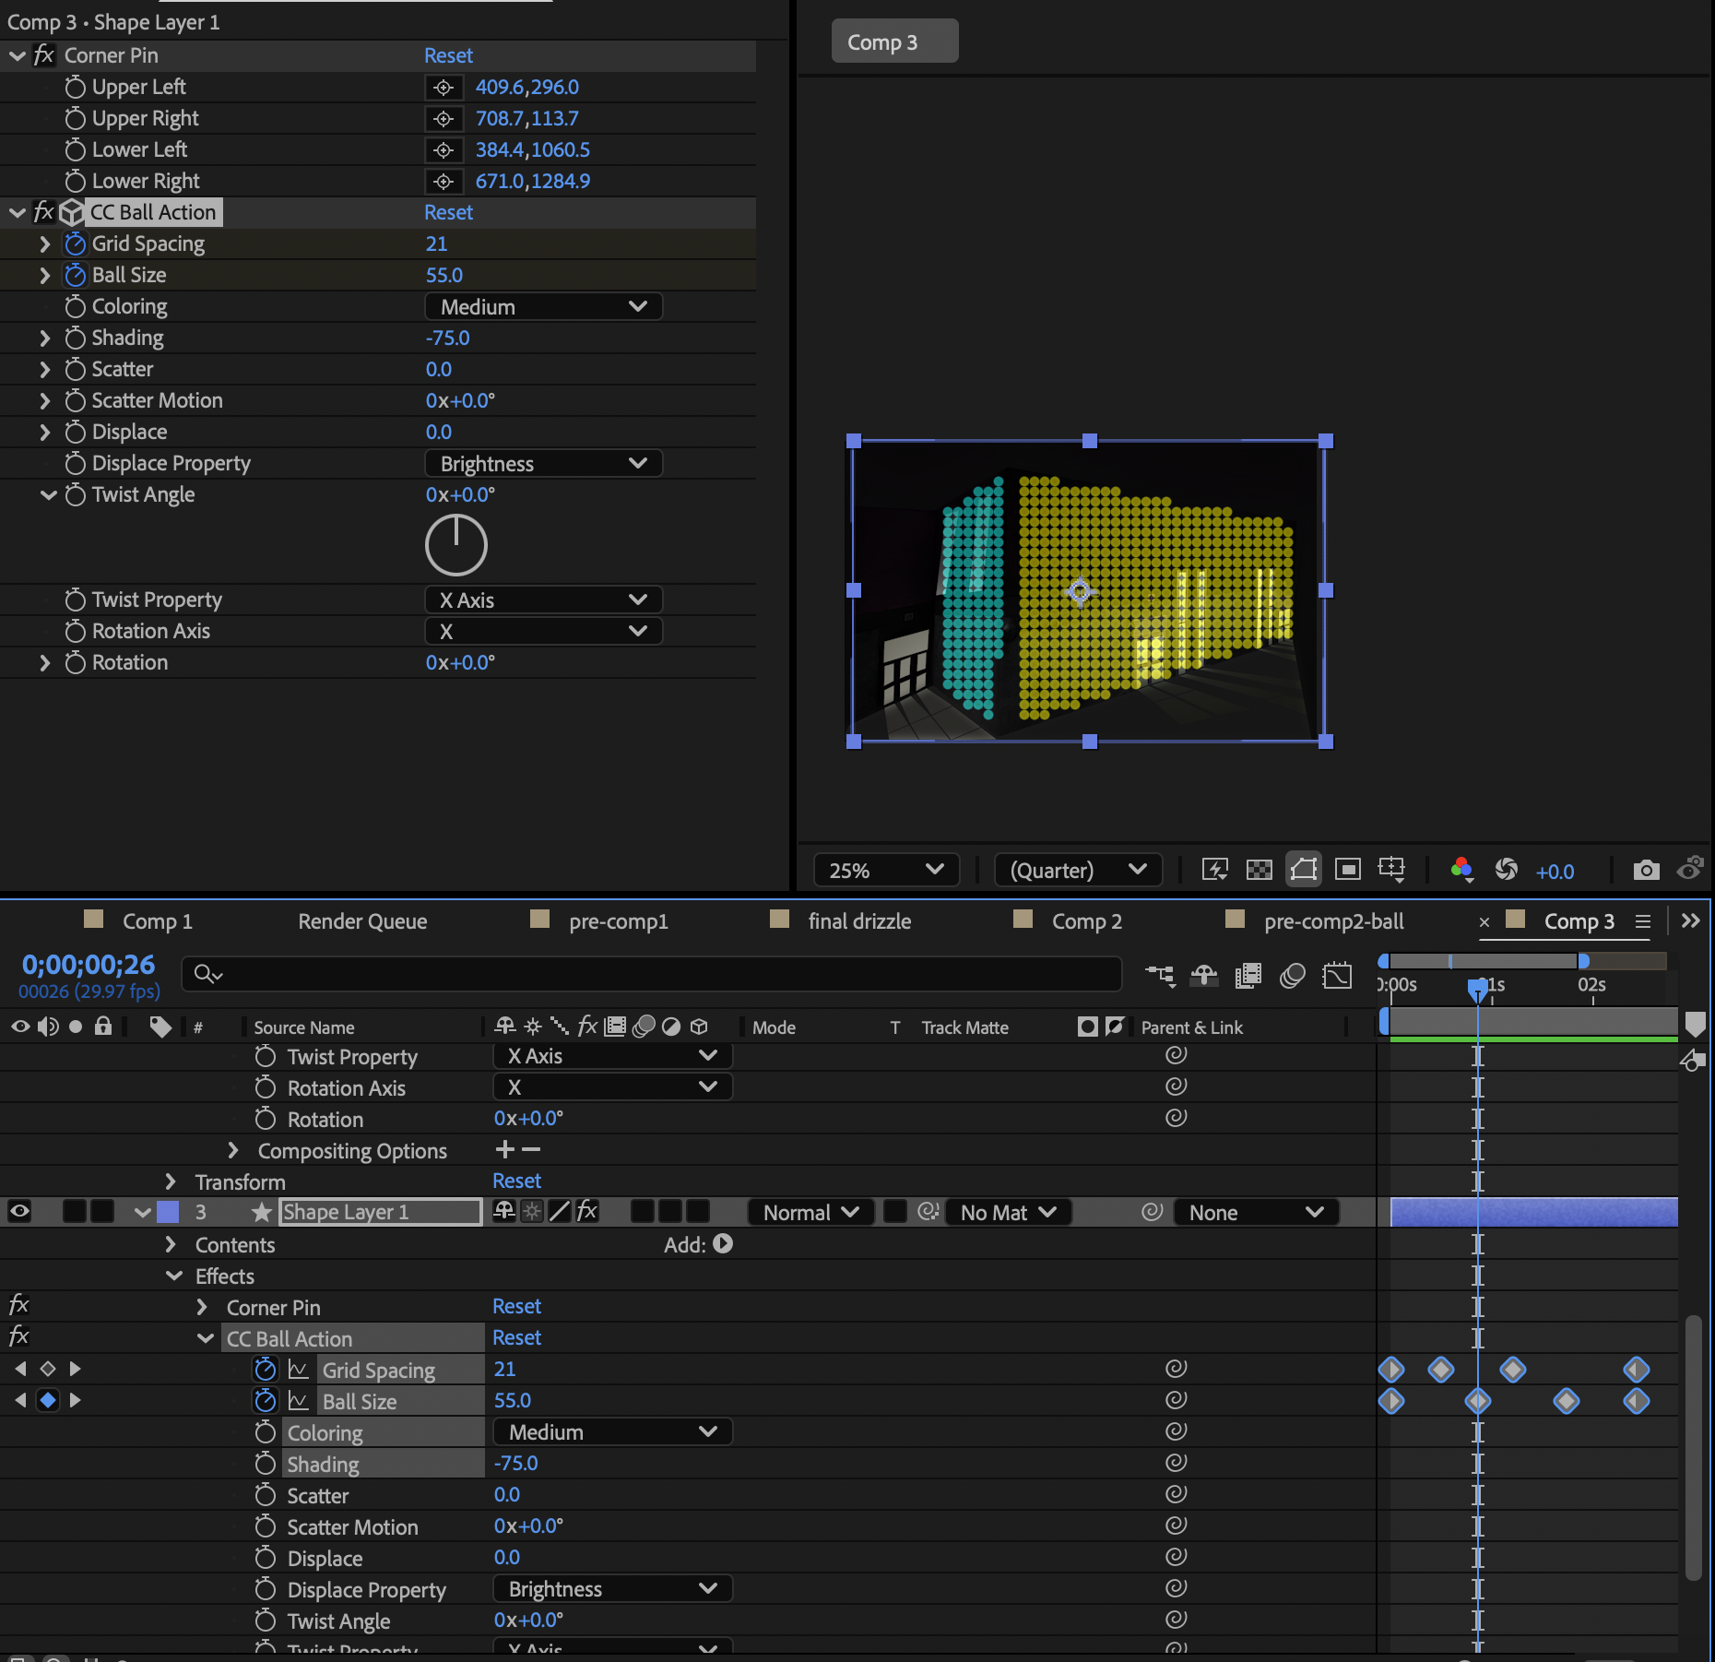Toggle mask and shape path visibility
The image size is (1715, 1662).
point(1303,870)
